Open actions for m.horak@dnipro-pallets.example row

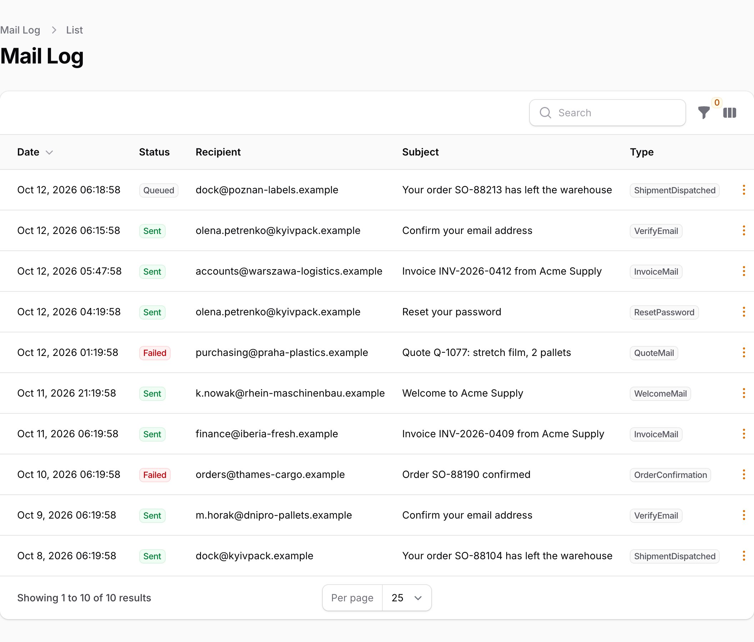click(743, 515)
